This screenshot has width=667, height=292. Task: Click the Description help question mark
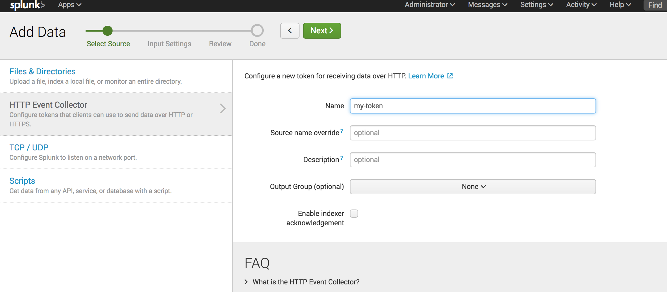coord(341,158)
